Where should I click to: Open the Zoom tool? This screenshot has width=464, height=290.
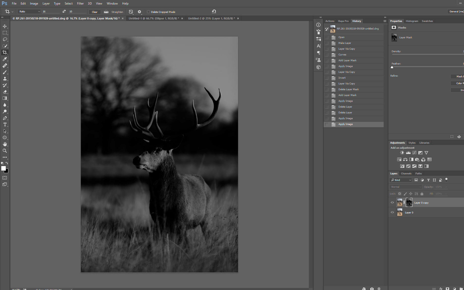[5, 151]
